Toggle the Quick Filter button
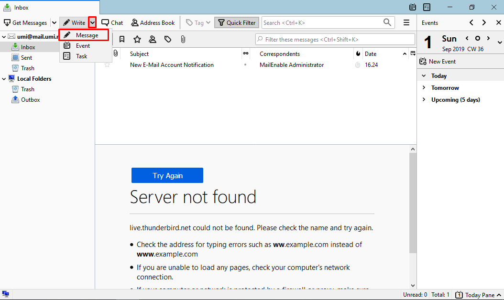This screenshot has height=300, width=504. tap(237, 23)
